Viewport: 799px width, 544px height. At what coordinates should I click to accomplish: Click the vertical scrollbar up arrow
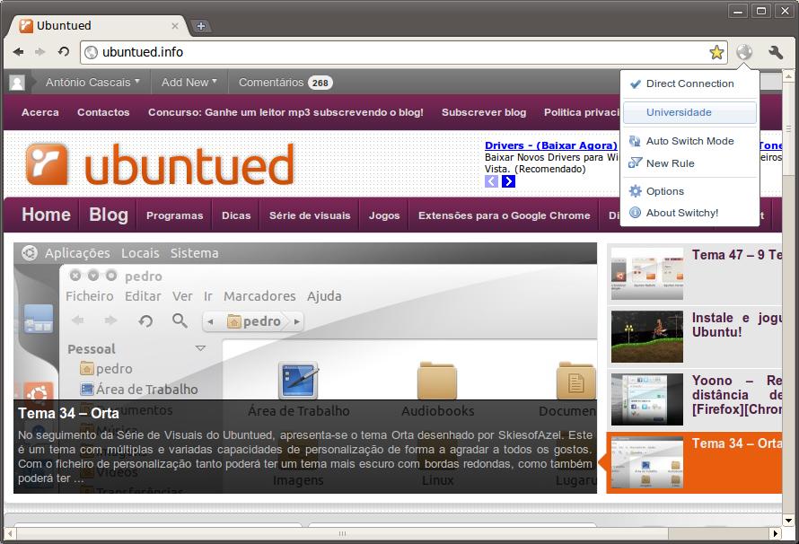point(788,76)
